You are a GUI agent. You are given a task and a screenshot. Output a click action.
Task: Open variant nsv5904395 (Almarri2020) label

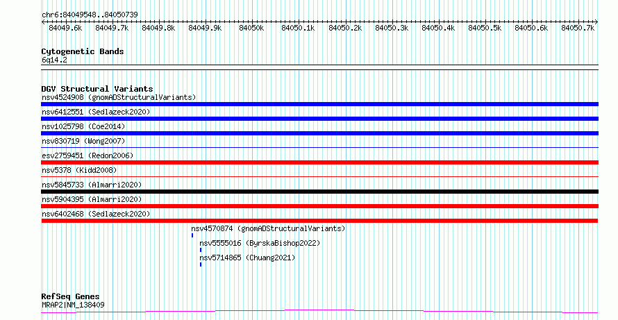(92, 199)
